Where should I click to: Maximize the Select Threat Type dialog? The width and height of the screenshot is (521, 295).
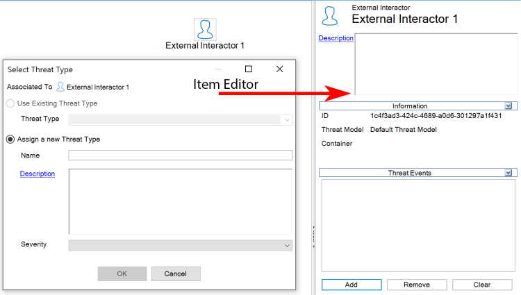[x=249, y=69]
